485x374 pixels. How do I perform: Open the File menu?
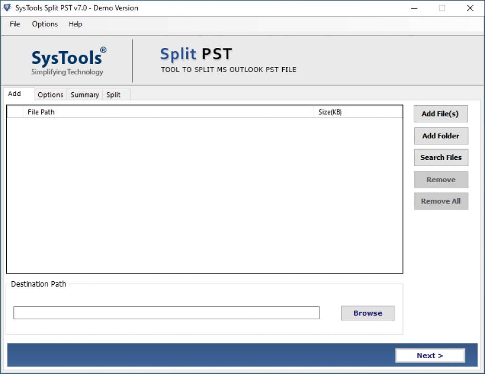click(15, 24)
